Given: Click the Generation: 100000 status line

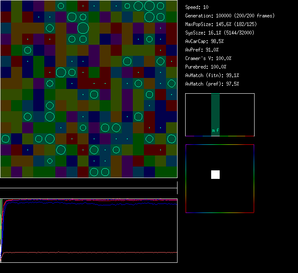Looking at the screenshot, I should pos(230,16).
